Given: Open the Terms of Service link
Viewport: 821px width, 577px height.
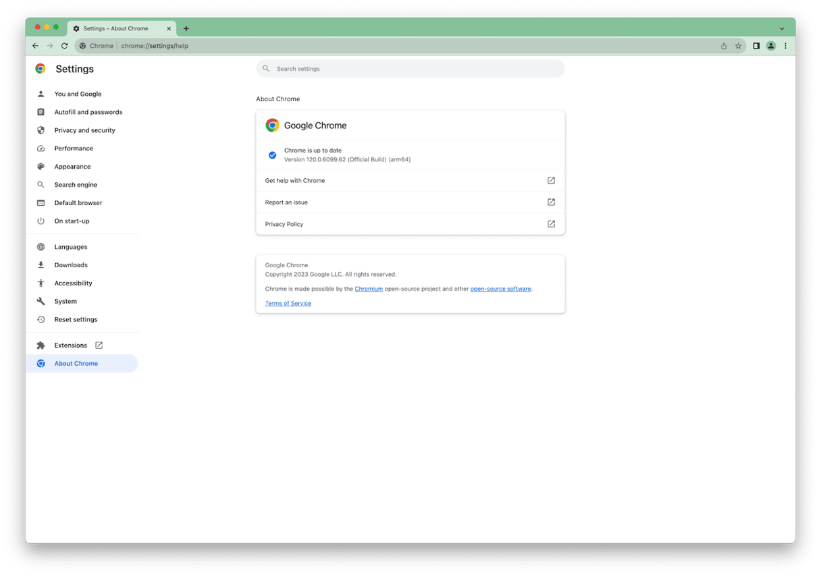Looking at the screenshot, I should (x=288, y=304).
